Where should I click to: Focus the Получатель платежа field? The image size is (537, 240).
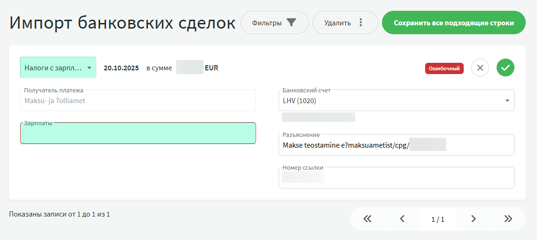pyautogui.click(x=138, y=100)
